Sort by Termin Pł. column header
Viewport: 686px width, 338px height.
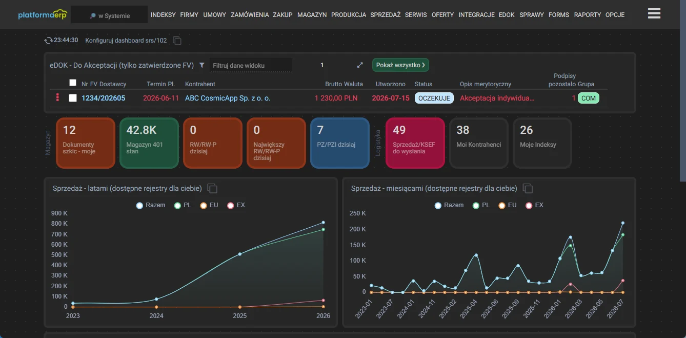point(161,84)
